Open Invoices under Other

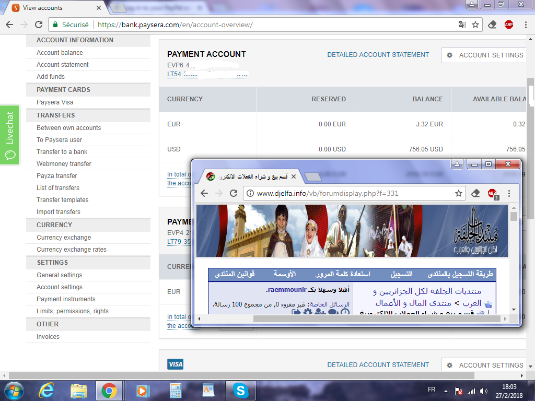click(48, 337)
